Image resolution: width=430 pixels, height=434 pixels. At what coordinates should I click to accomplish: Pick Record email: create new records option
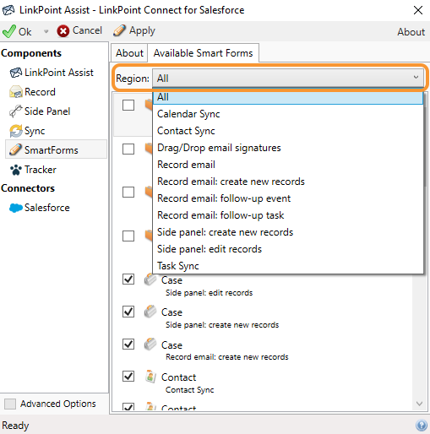[288, 182]
